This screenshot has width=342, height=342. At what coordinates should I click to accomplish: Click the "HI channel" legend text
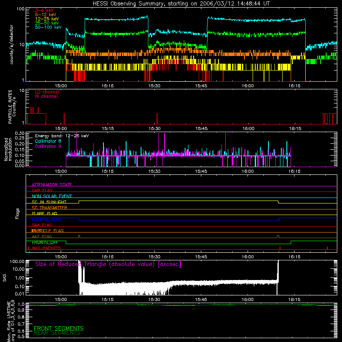(x=46, y=97)
